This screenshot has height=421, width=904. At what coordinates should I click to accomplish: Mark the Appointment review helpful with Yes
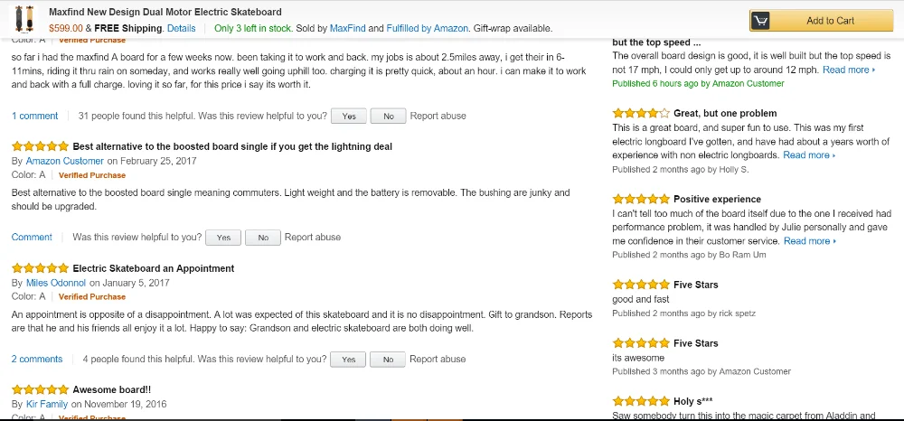(x=348, y=360)
